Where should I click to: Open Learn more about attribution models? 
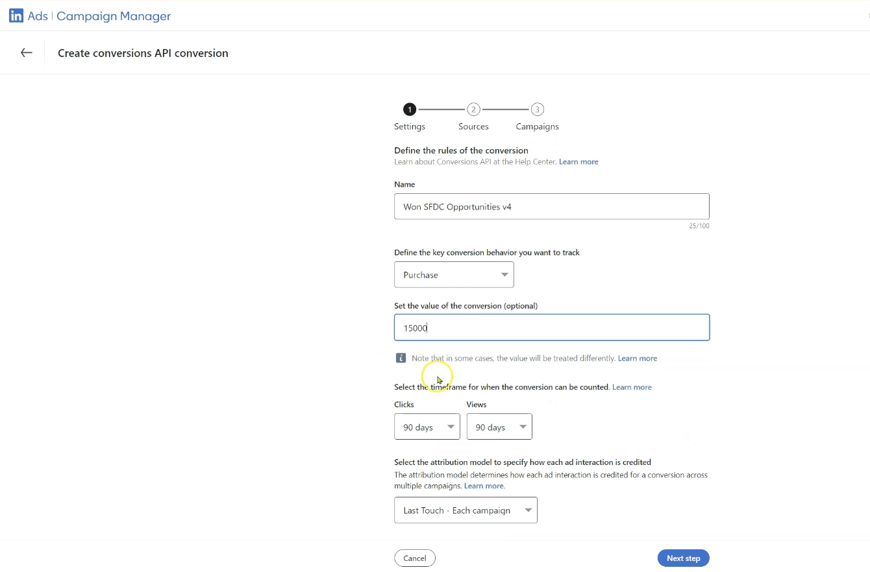coord(483,485)
